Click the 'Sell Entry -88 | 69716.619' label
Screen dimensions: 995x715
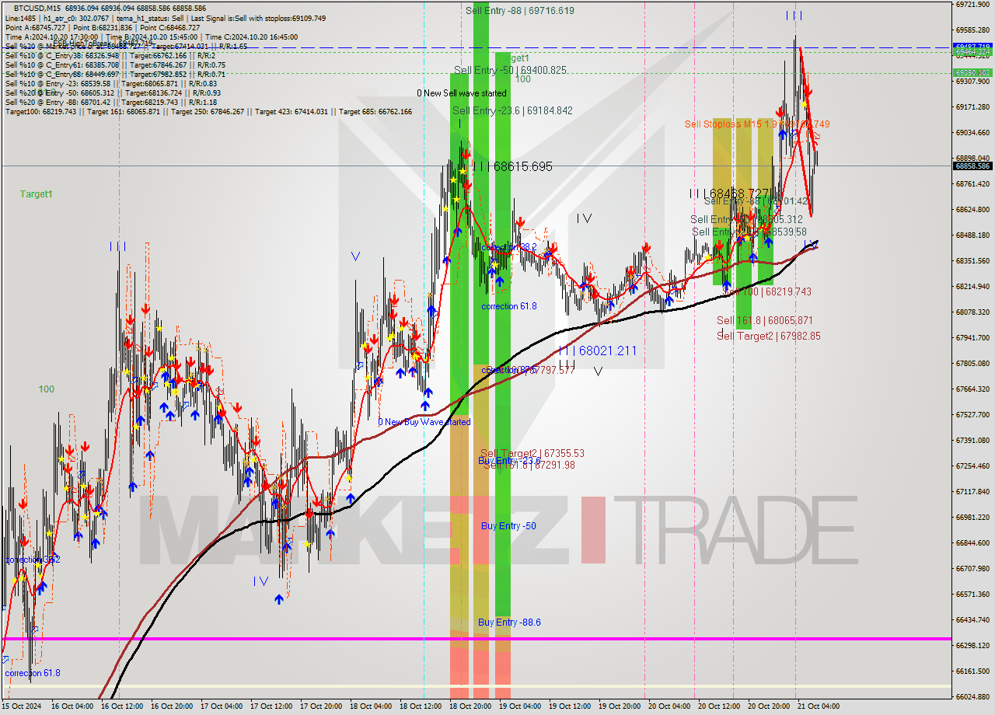click(520, 10)
